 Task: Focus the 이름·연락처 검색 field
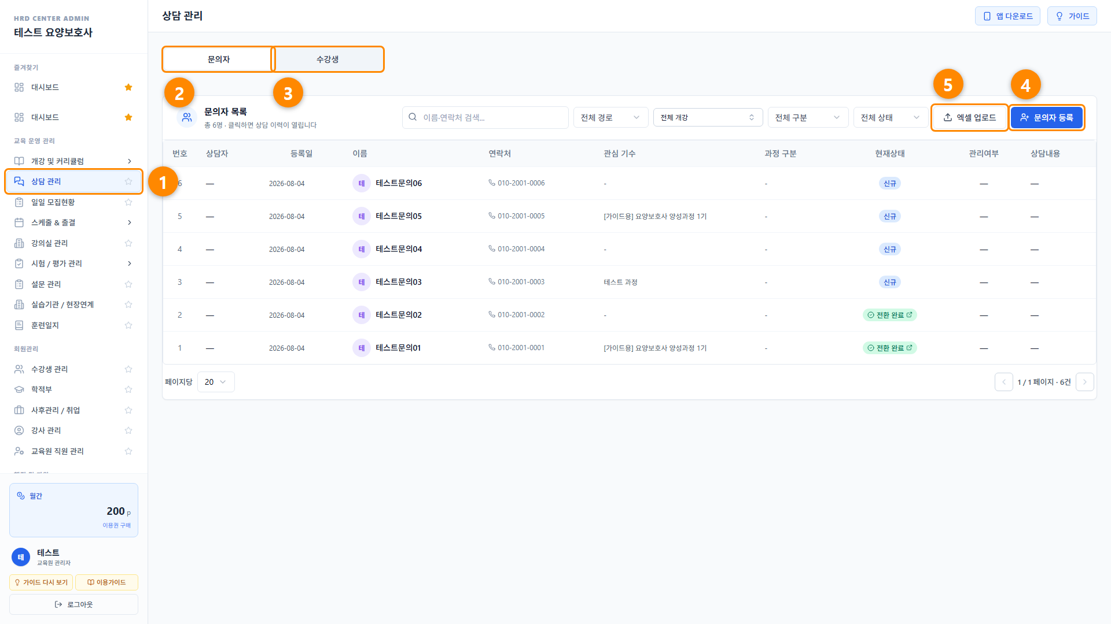(x=485, y=117)
